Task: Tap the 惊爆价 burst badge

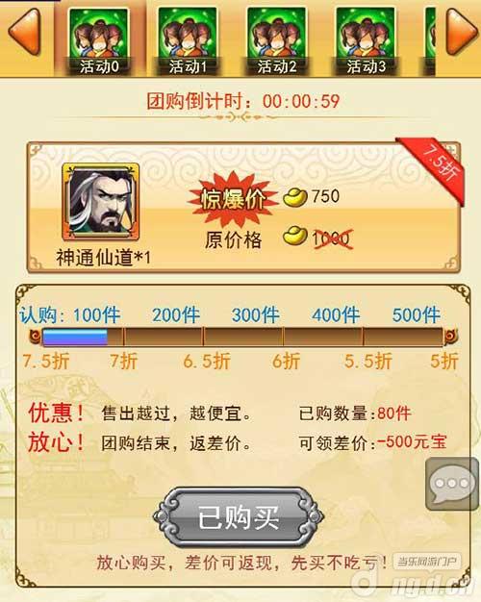Action: coord(233,199)
